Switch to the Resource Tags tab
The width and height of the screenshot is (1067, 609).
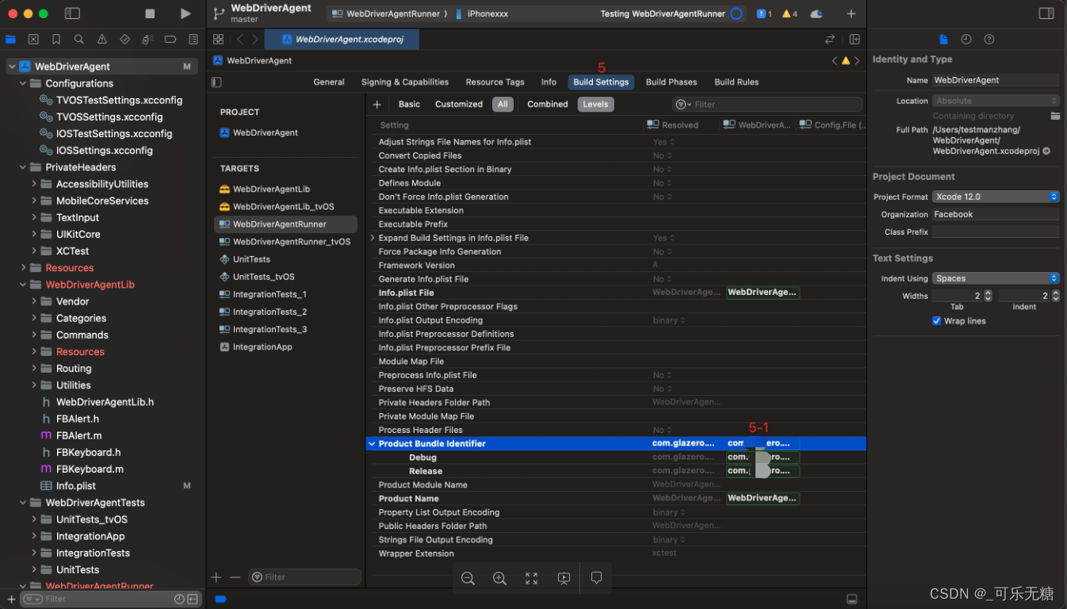[x=495, y=82]
